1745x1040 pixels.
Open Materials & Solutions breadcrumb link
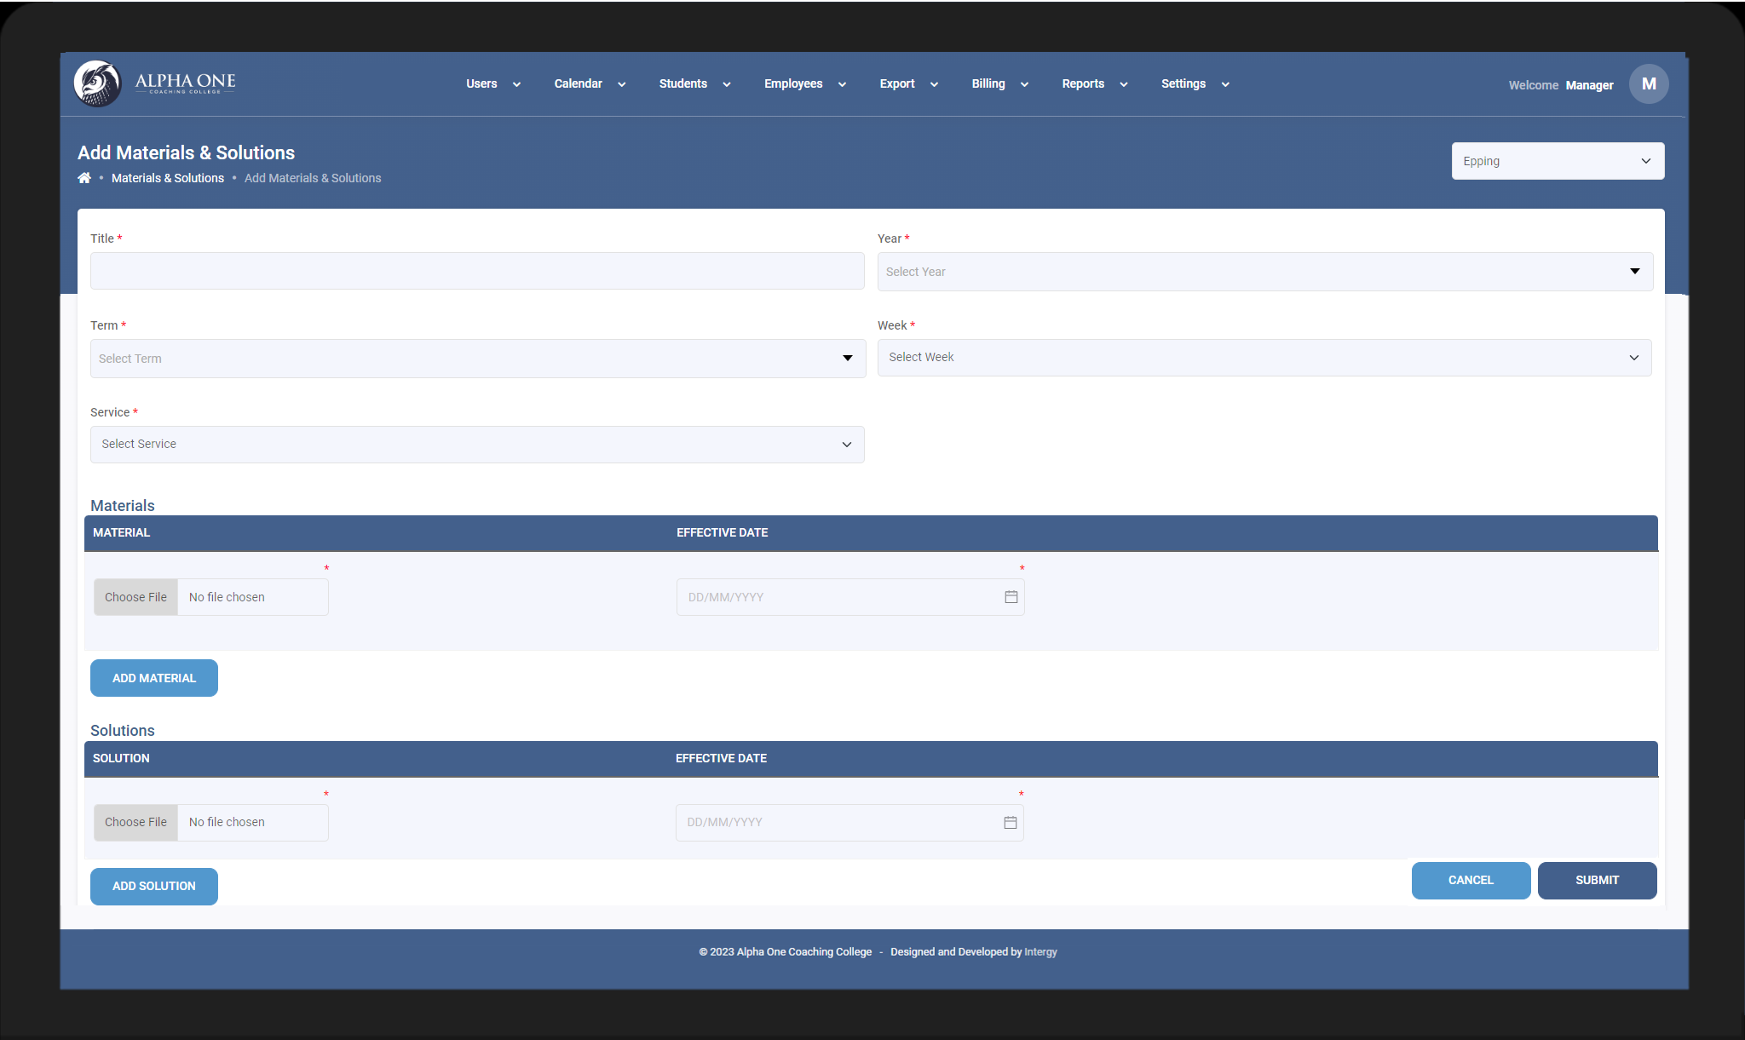coord(168,178)
